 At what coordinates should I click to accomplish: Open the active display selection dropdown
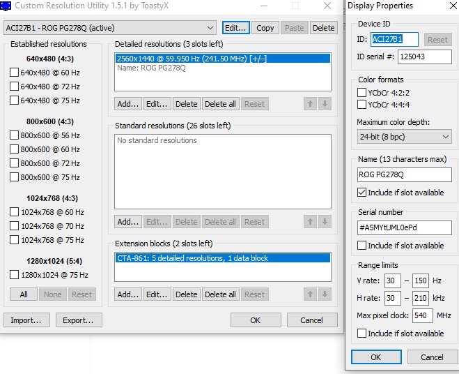coord(210,28)
